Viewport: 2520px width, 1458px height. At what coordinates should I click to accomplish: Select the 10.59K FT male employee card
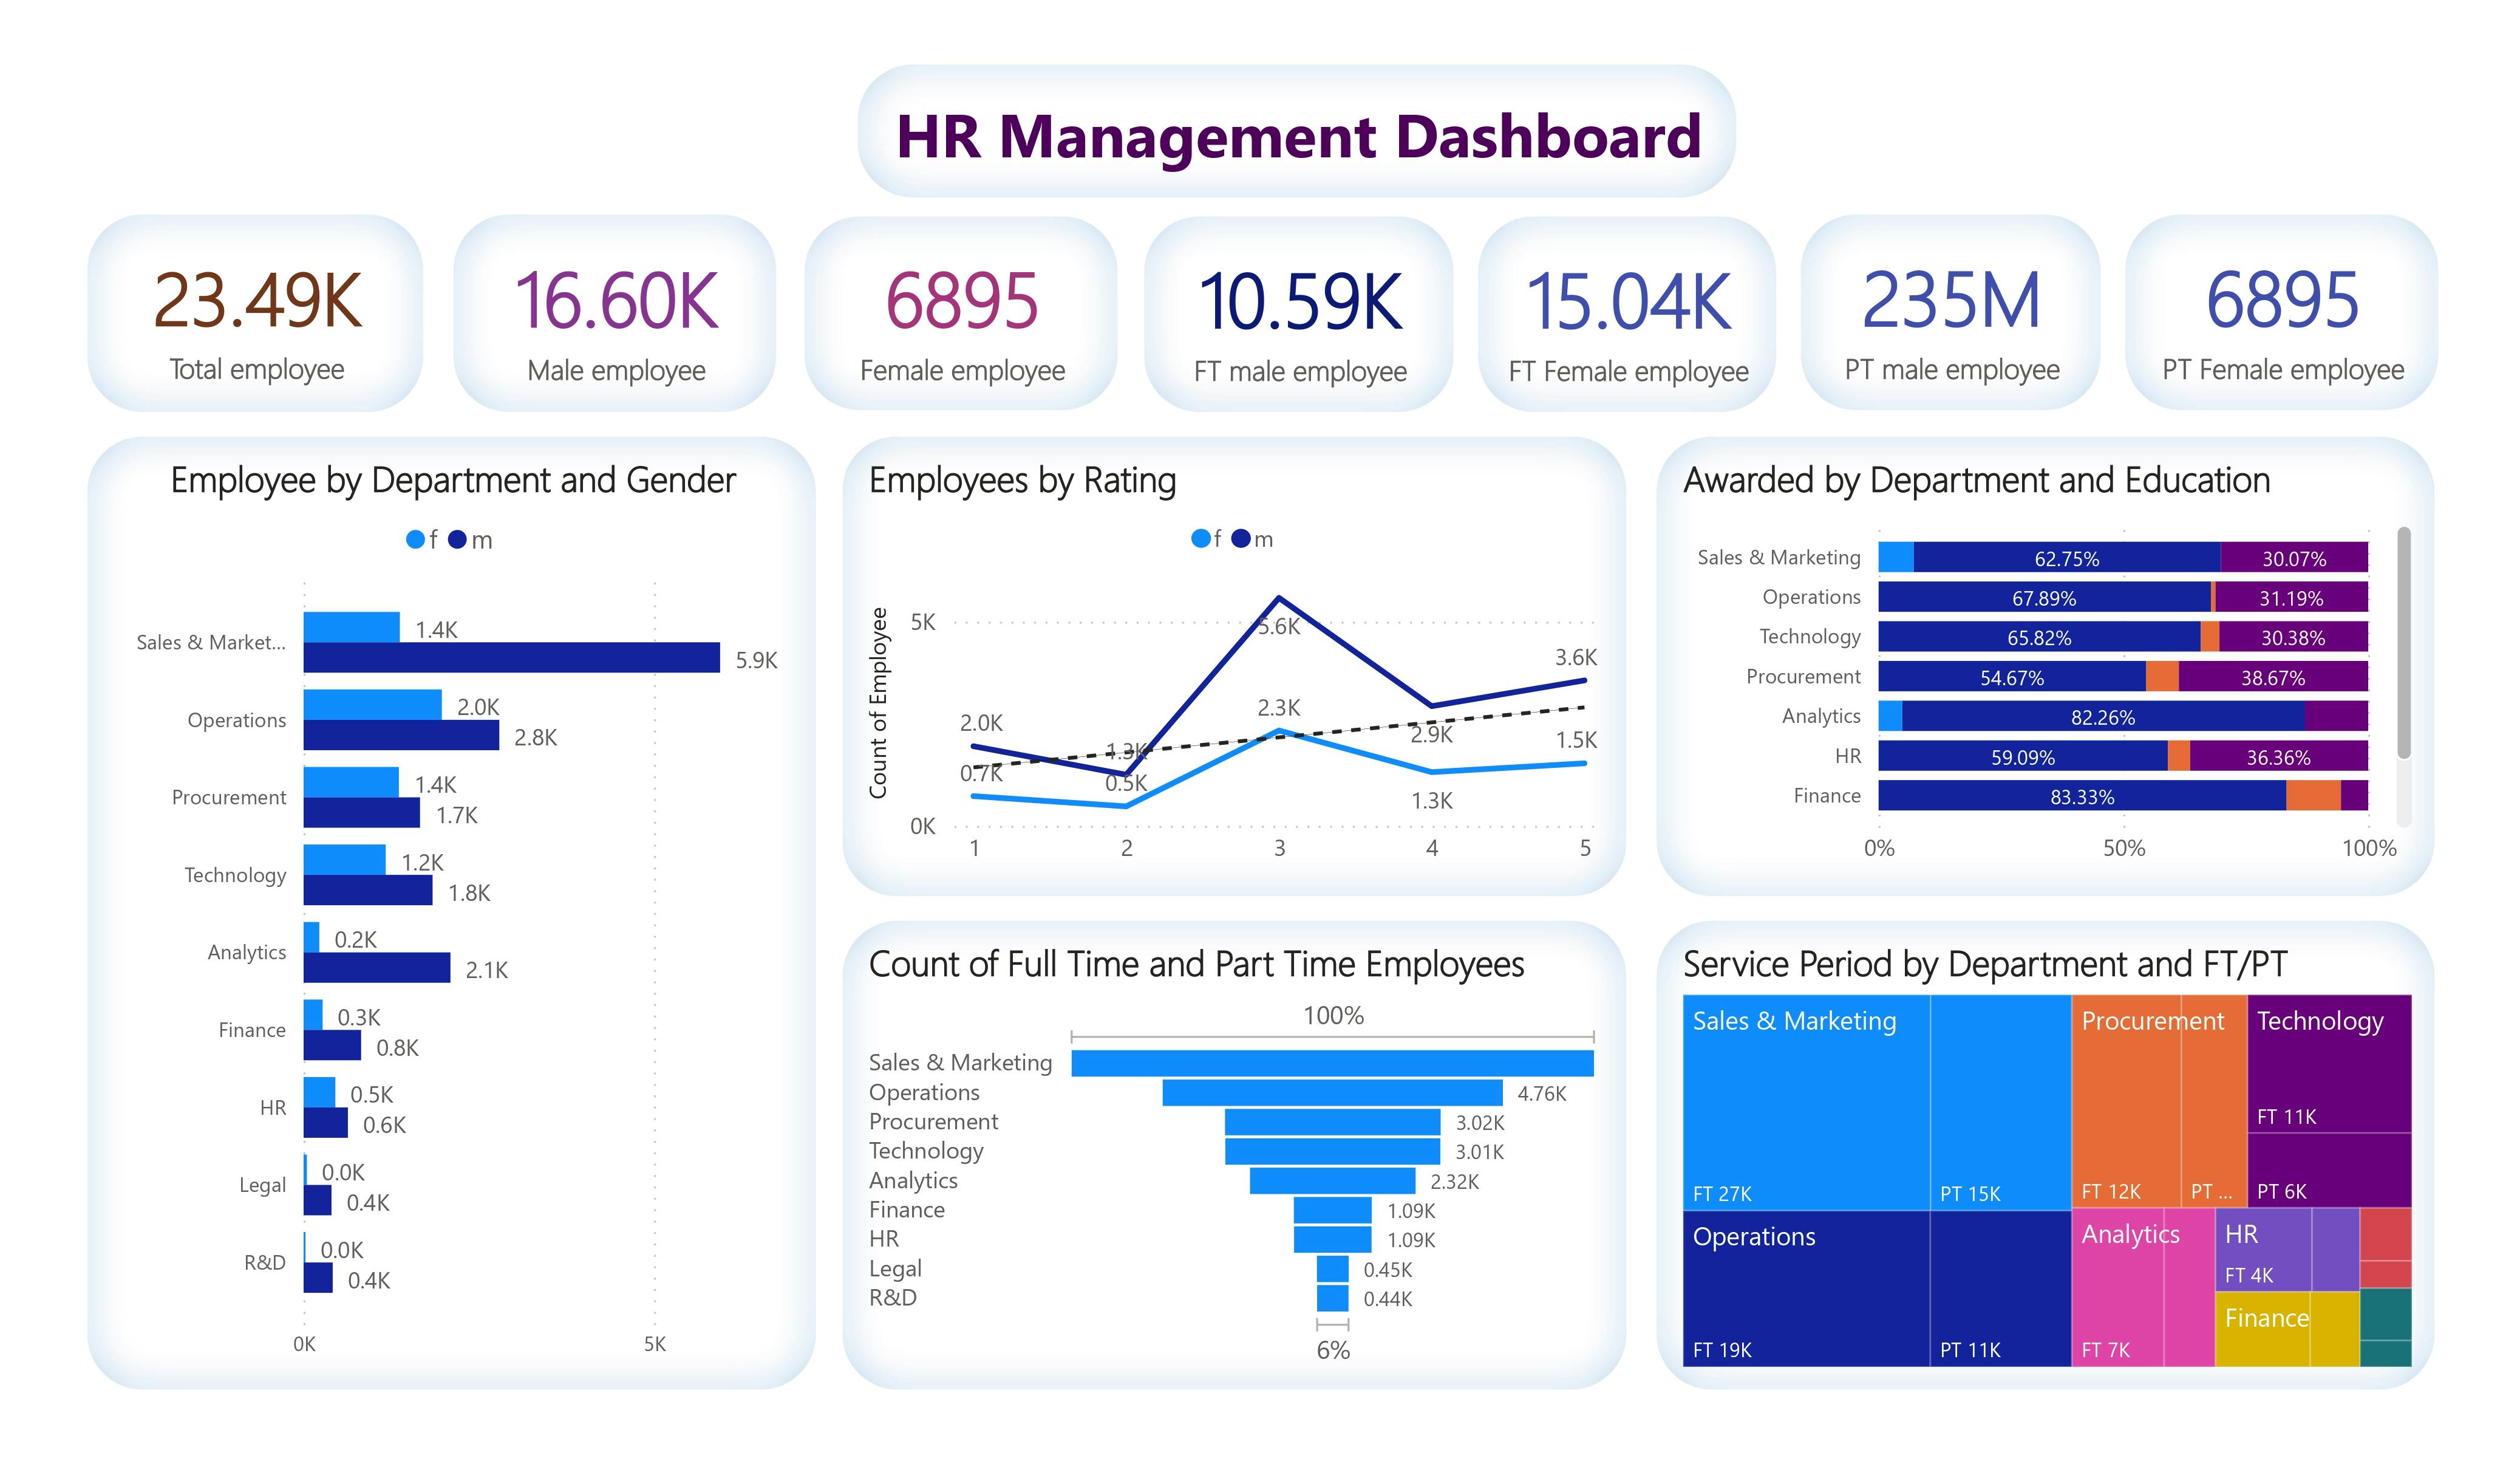(1299, 313)
